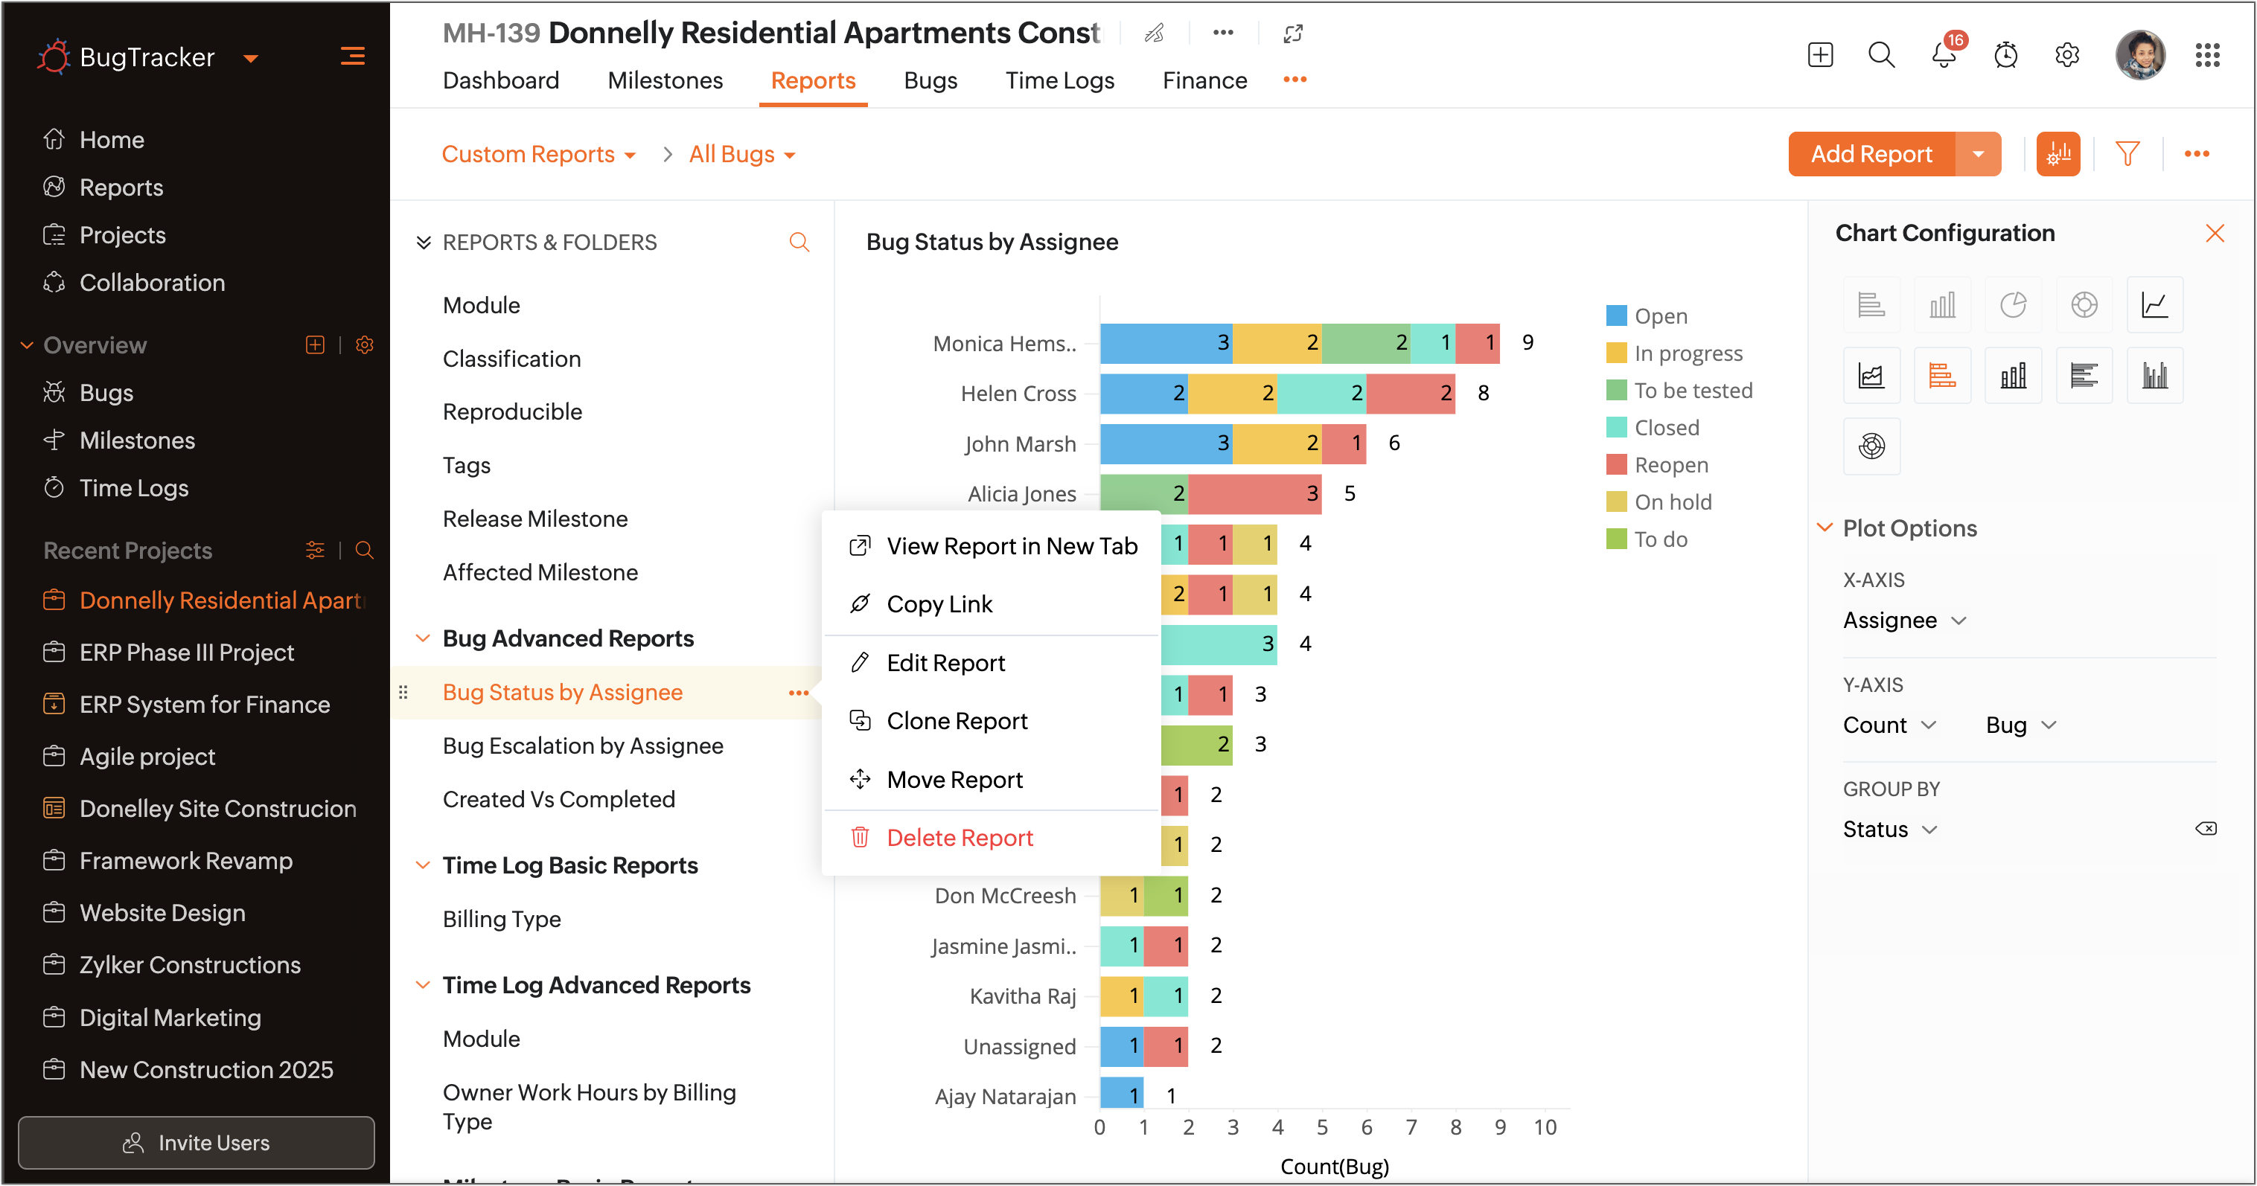
Task: Open the Bug Escalation by Assignee report
Action: (583, 746)
